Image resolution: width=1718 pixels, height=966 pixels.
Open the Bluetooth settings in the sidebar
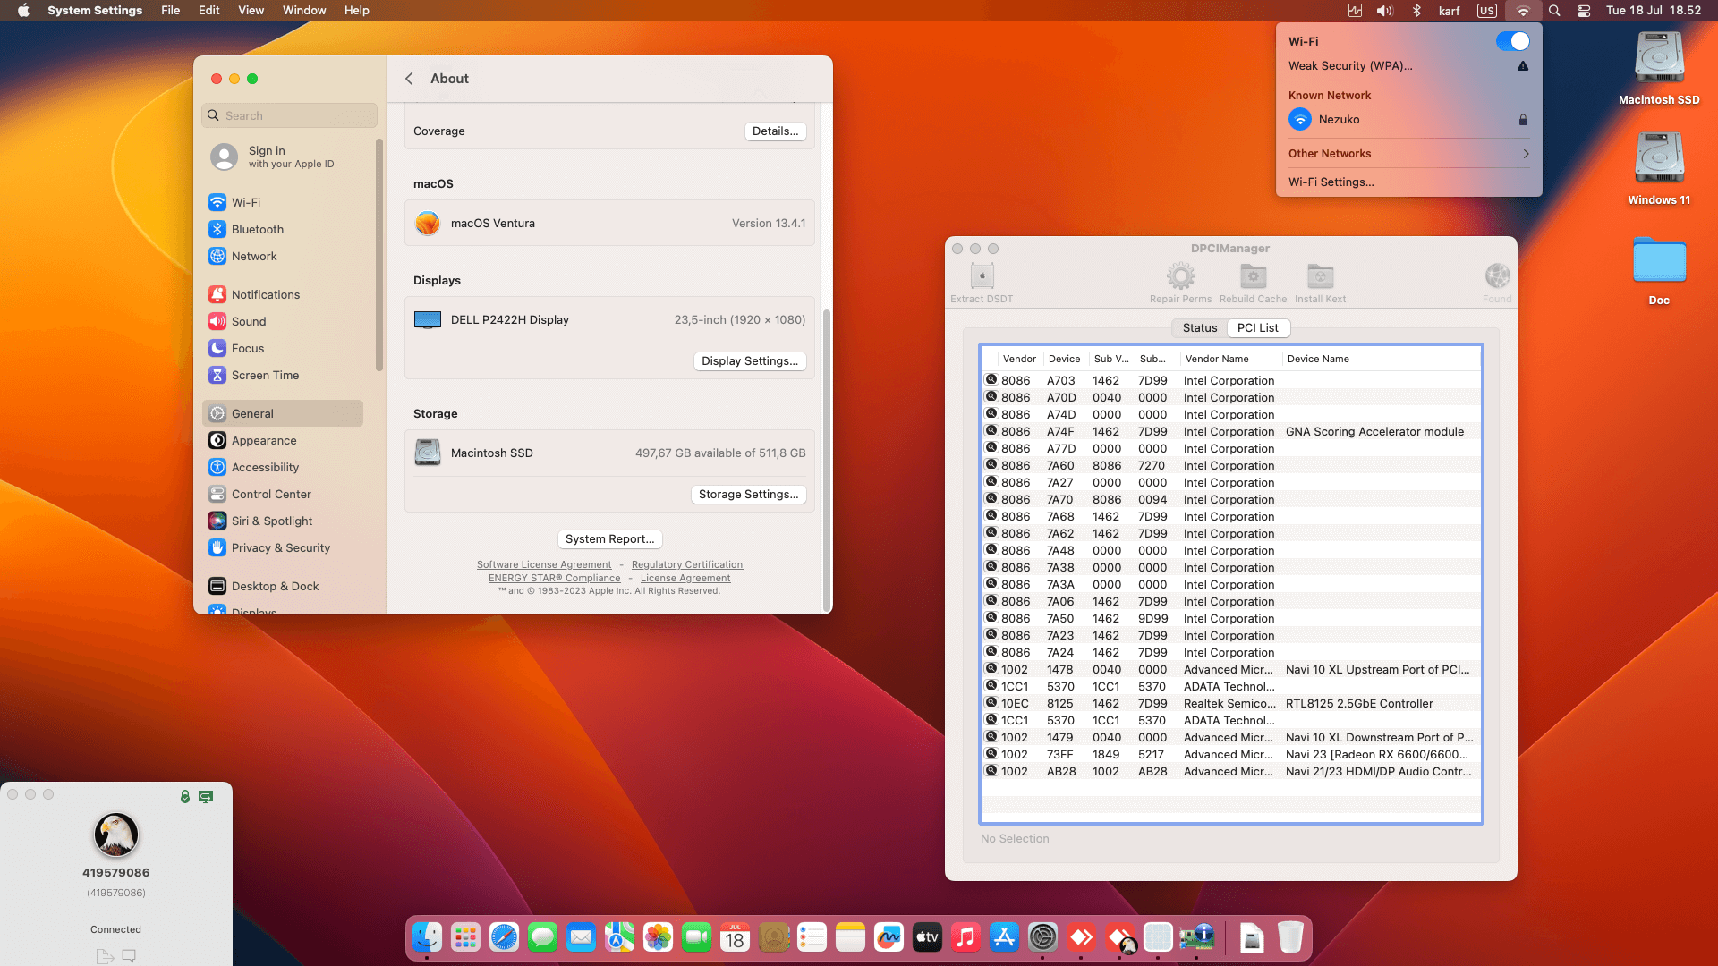tap(257, 229)
